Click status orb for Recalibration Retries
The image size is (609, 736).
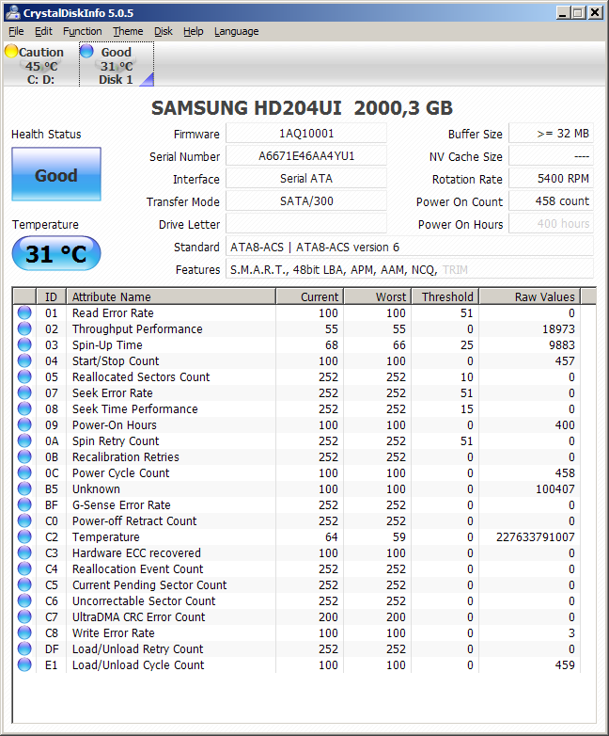coord(24,456)
